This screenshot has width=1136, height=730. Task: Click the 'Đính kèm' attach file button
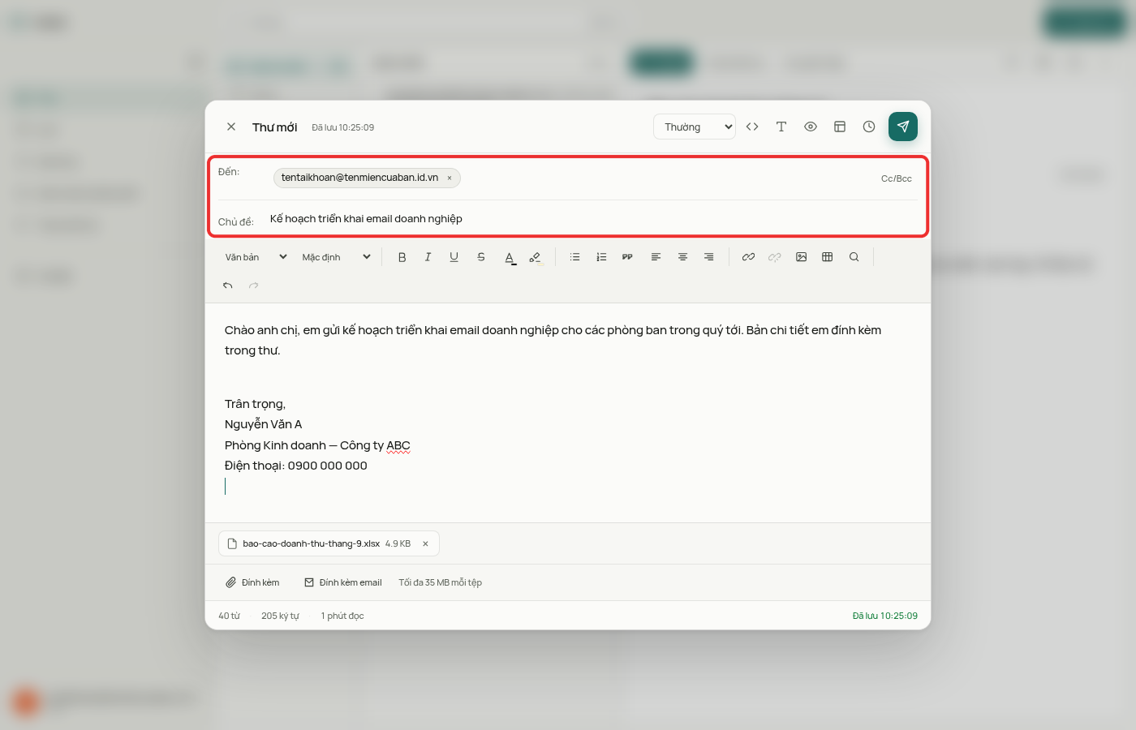[x=252, y=582]
